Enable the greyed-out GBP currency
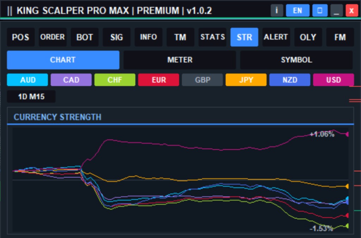 (x=202, y=80)
